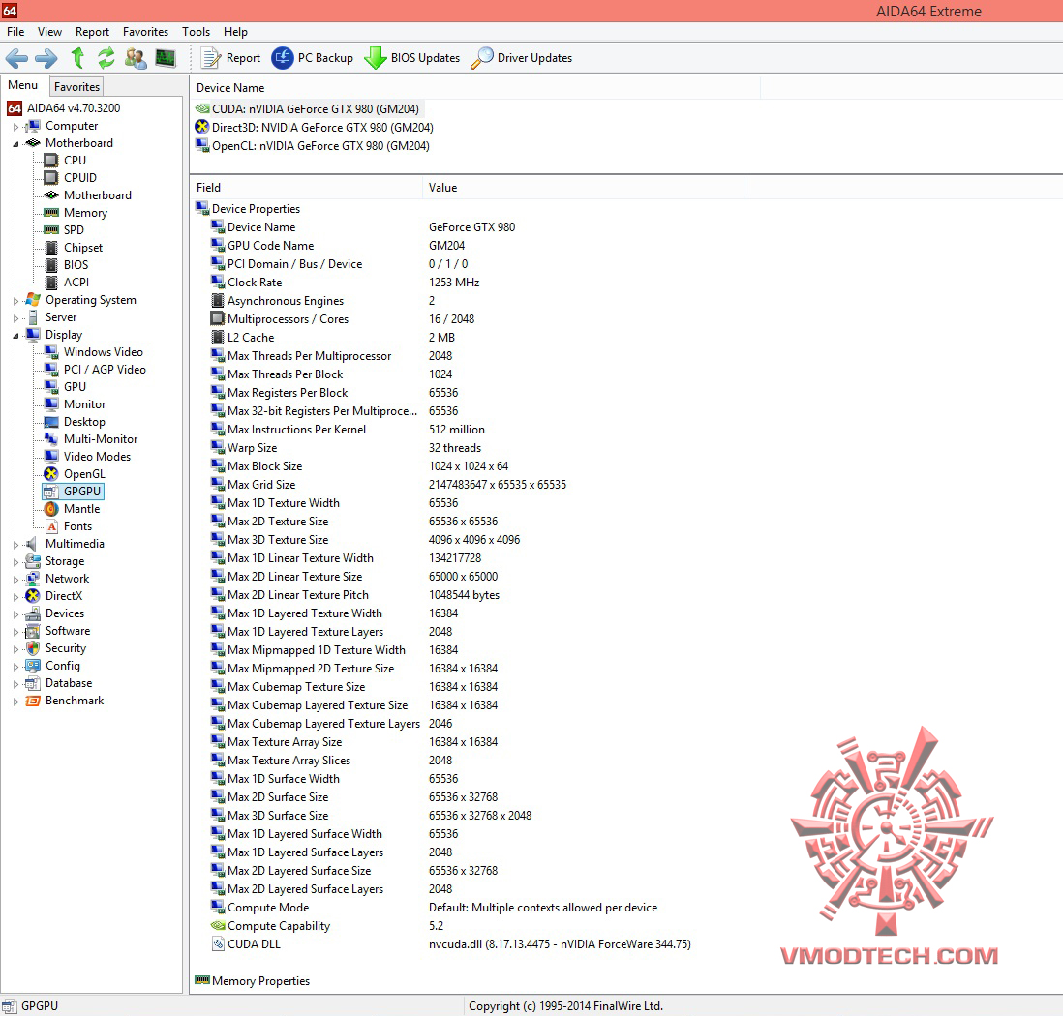Select the GPU tree item
The width and height of the screenshot is (1063, 1016).
[x=75, y=387]
